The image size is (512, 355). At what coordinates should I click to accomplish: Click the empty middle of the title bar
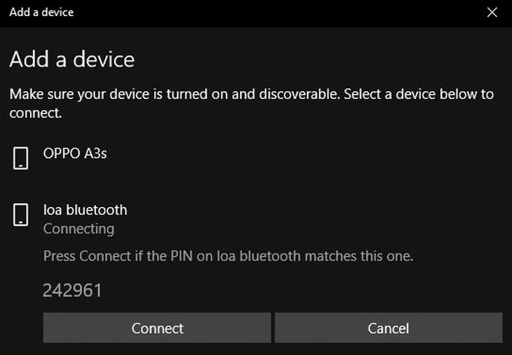[267, 12]
